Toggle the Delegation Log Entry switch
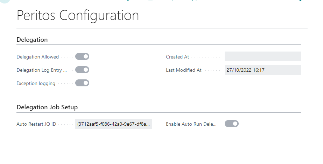Image resolution: width=323 pixels, height=164 pixels. pyautogui.click(x=82, y=70)
